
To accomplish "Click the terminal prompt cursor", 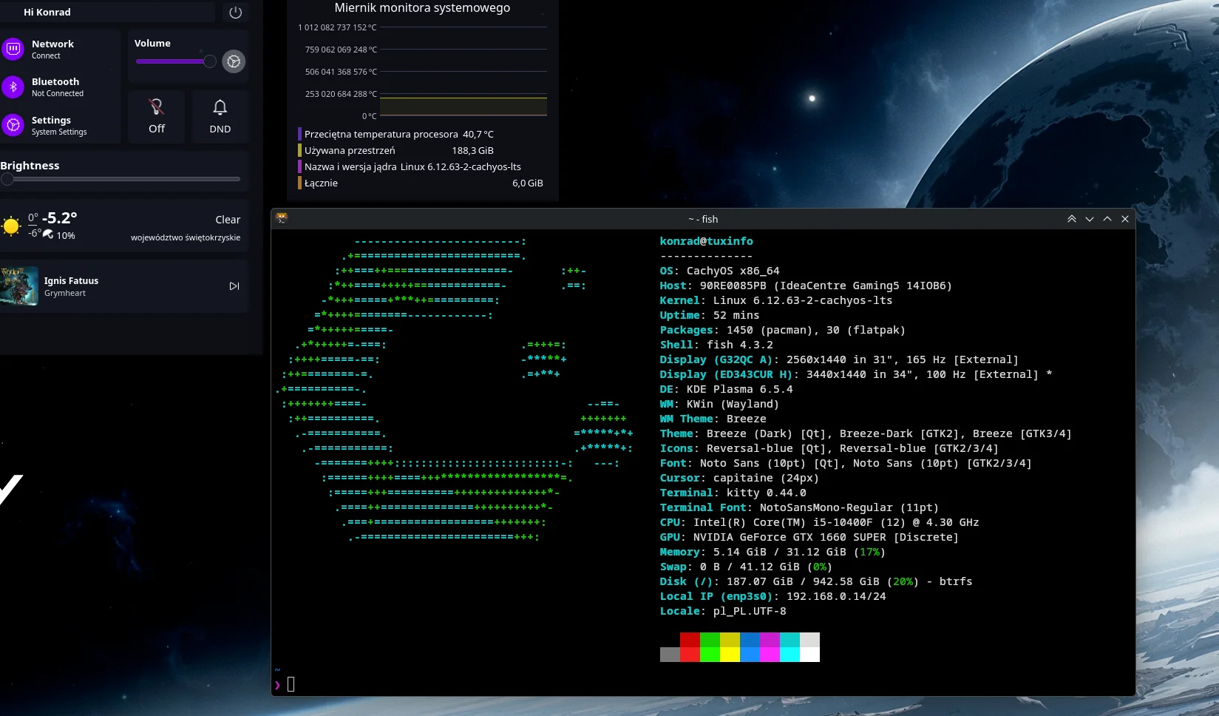I will pyautogui.click(x=291, y=684).
